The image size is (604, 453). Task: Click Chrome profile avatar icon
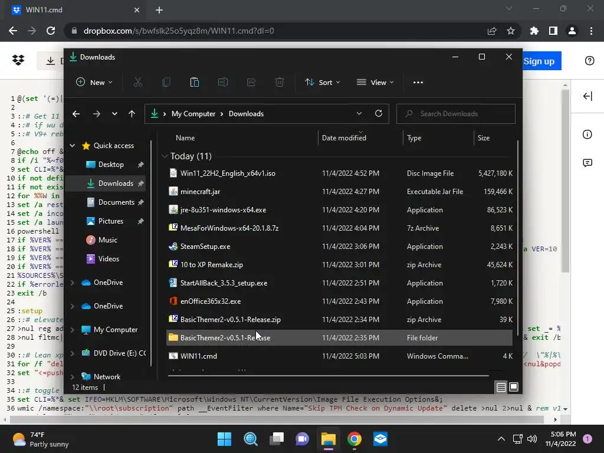(x=572, y=31)
